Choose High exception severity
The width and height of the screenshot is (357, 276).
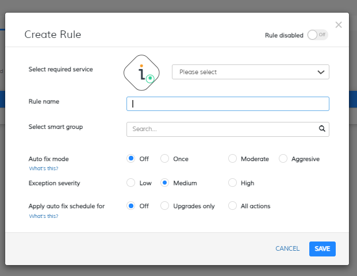pos(232,183)
